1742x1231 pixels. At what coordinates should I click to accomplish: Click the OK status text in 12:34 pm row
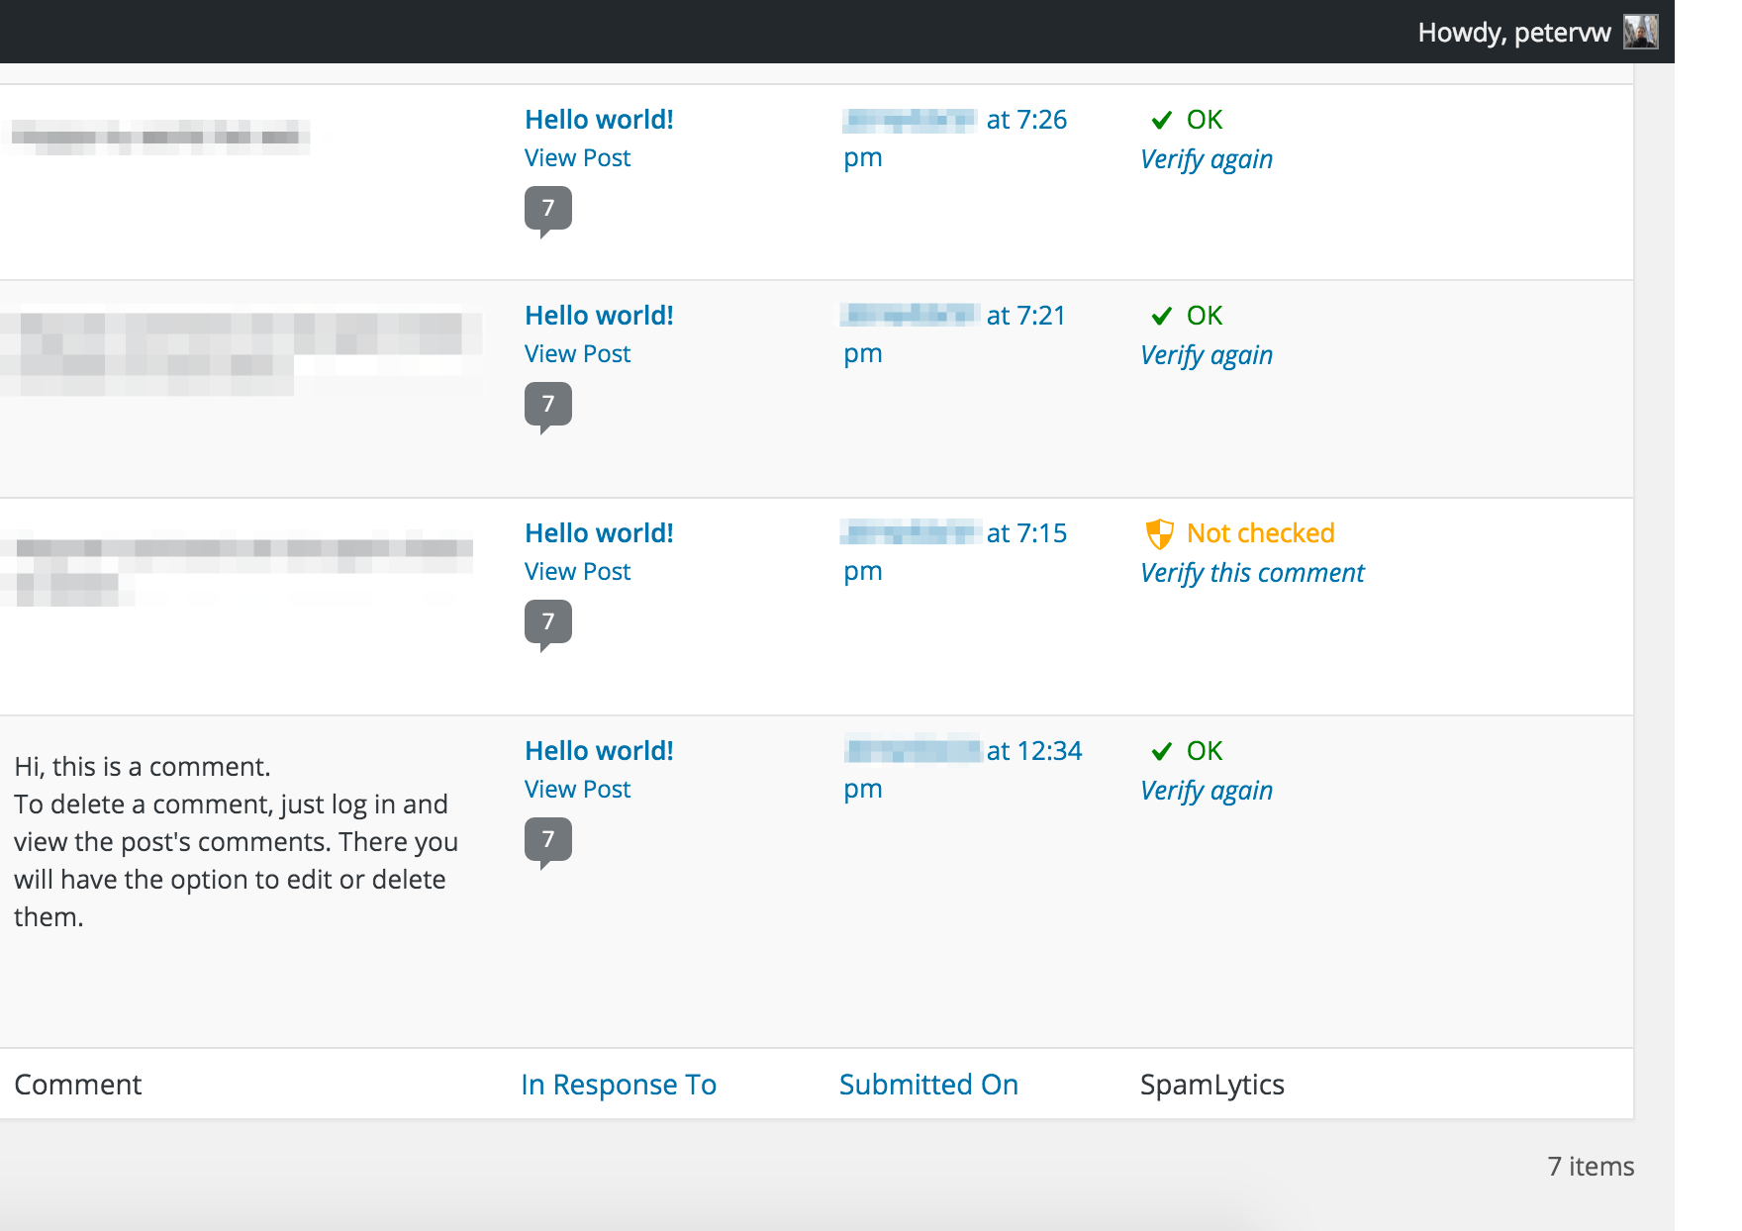tap(1205, 751)
